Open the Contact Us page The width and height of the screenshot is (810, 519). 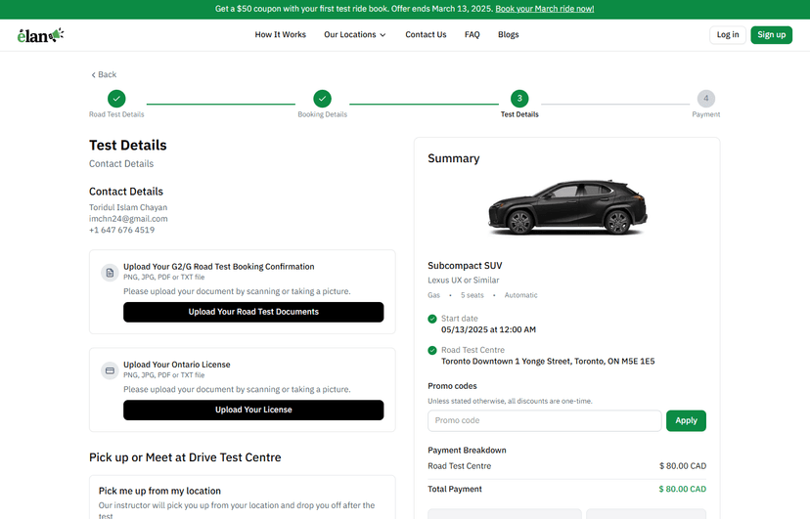(426, 34)
